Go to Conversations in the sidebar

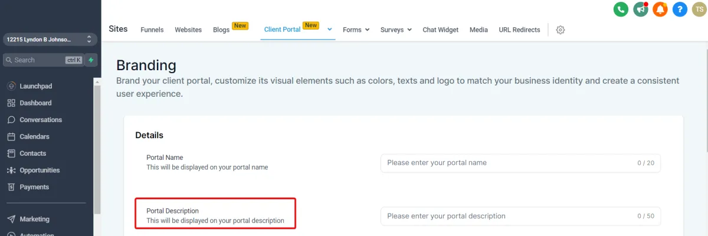[40, 120]
